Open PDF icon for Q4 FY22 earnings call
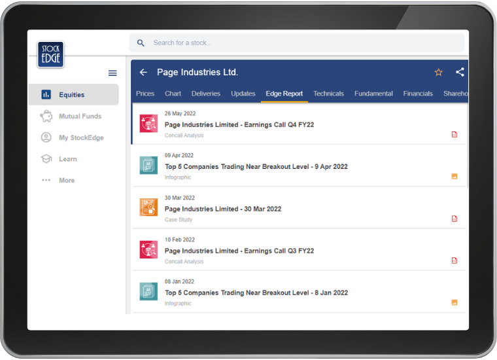Screen dimensions: 497x360 [x=454, y=134]
